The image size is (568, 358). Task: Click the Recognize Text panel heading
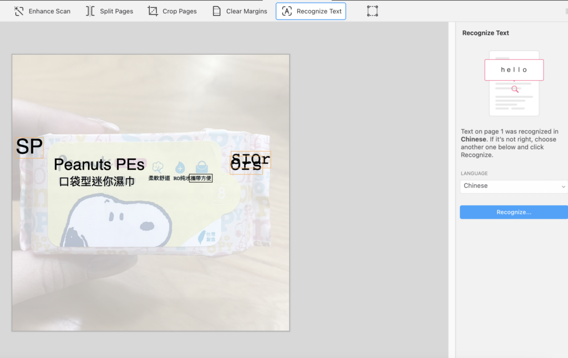point(485,33)
